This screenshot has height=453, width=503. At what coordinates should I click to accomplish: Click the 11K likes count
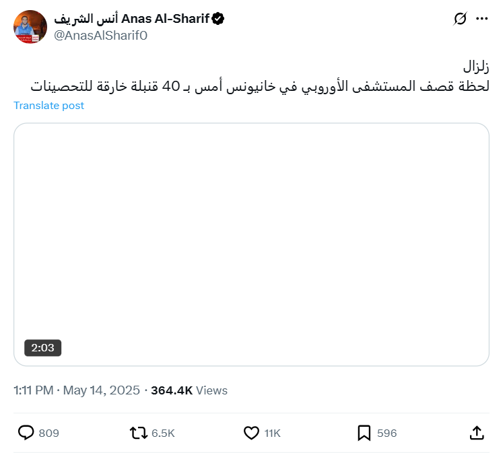[272, 433]
